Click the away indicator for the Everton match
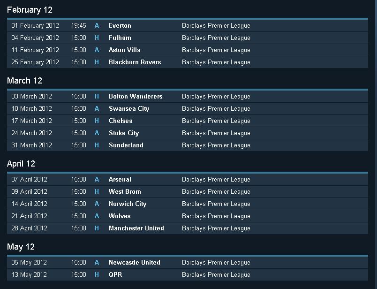Screen dimensions: 377x289 click(x=97, y=26)
